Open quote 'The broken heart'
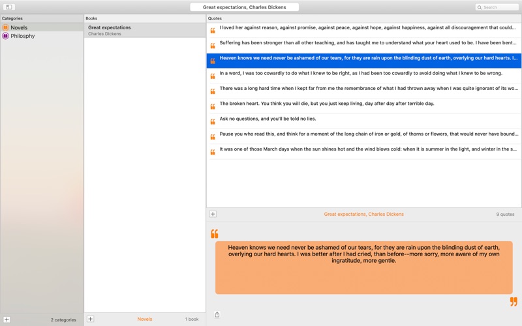The width and height of the screenshot is (522, 326). (326, 104)
